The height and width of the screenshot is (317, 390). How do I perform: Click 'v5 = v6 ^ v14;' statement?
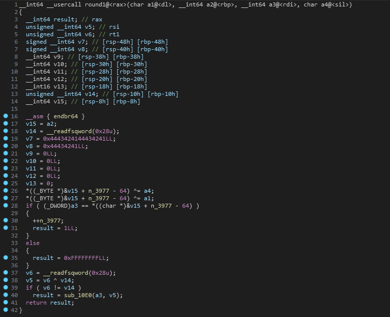tap(50, 280)
